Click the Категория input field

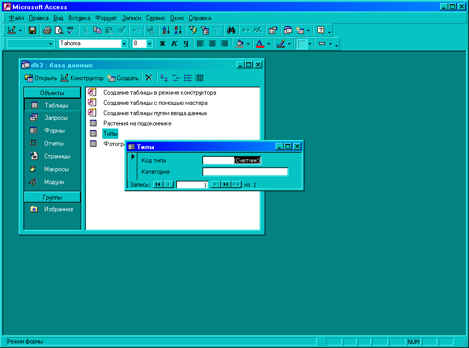pos(245,172)
